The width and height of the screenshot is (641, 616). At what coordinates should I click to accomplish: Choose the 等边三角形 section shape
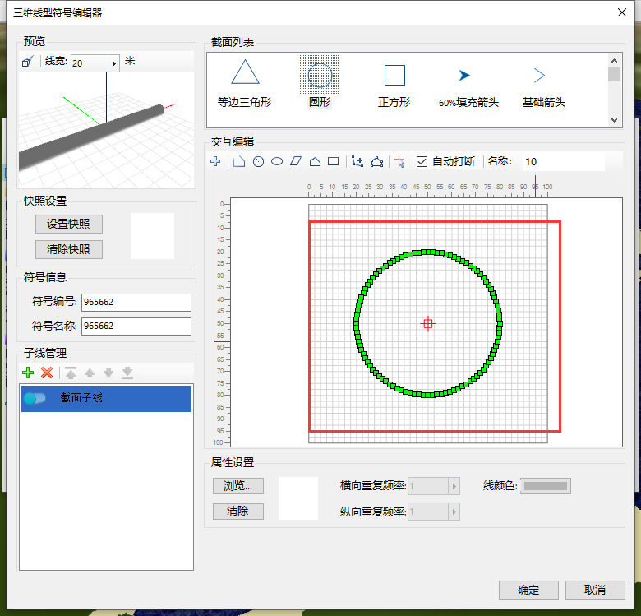pyautogui.click(x=244, y=83)
